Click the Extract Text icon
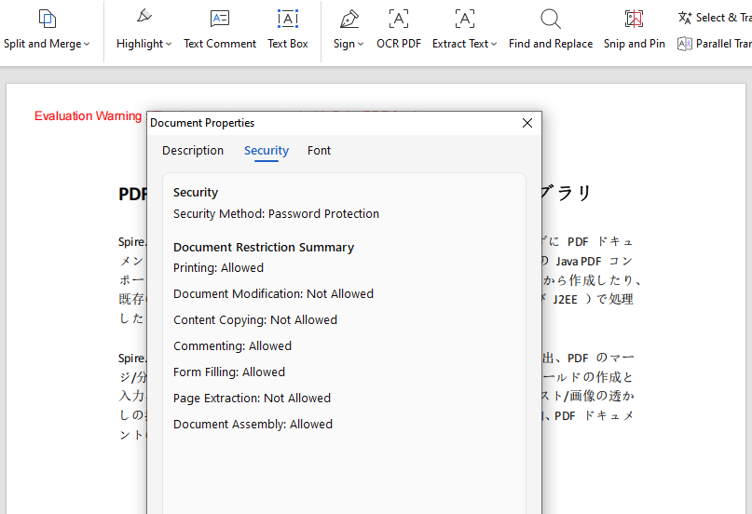The image size is (752, 514). 465,19
